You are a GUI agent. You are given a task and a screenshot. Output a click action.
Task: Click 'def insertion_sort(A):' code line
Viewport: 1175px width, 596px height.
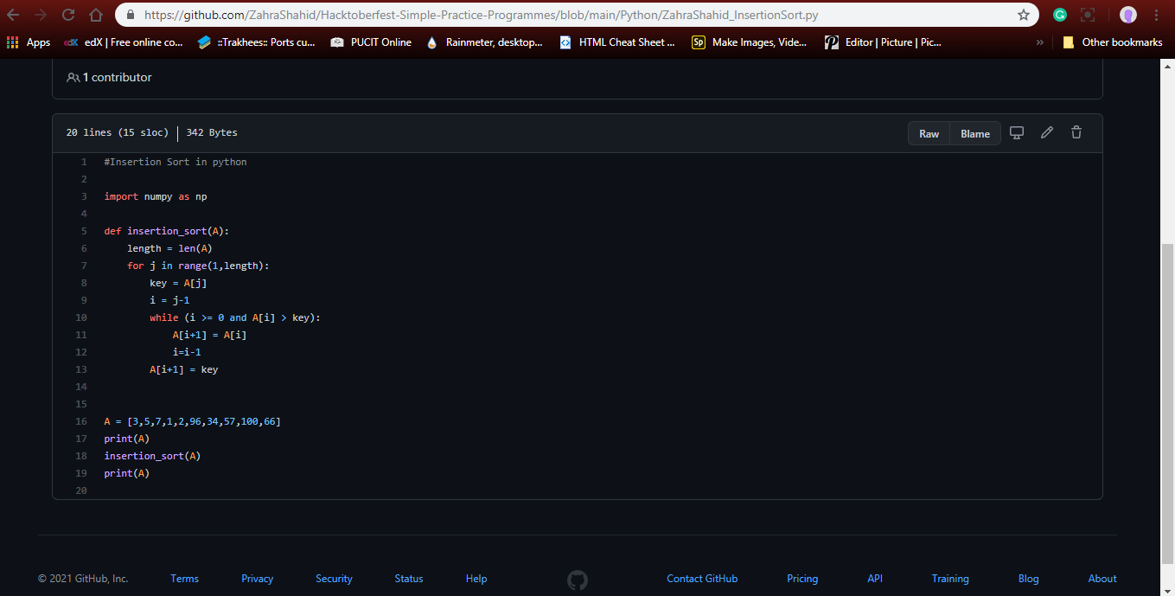coord(166,231)
